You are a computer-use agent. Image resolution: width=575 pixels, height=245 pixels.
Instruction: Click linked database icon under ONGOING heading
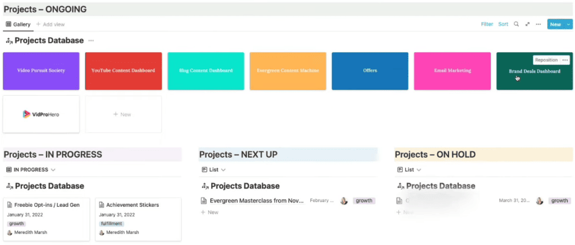(x=10, y=41)
